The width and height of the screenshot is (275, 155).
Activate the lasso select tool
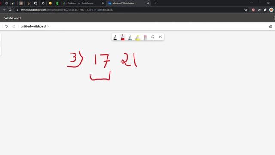(153, 37)
